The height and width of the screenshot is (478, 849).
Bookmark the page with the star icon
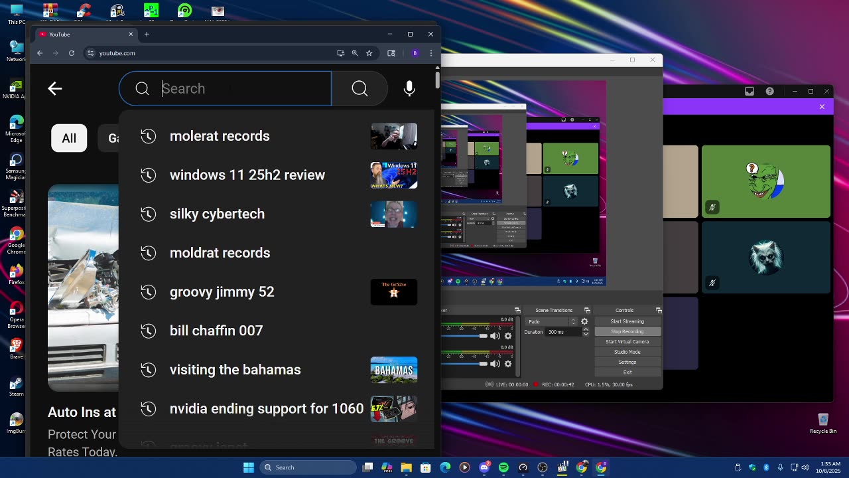point(369,53)
